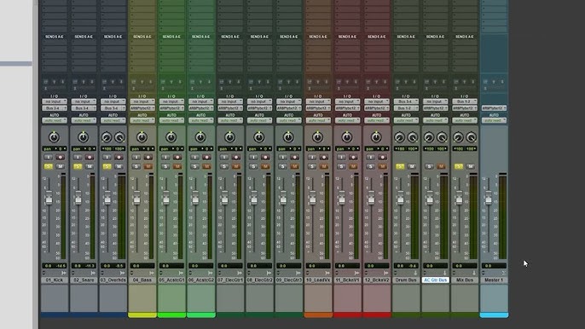Click the SENDS A-E header on 01_Kick
Viewport: 585px width, 329px height.
[x=54, y=37]
